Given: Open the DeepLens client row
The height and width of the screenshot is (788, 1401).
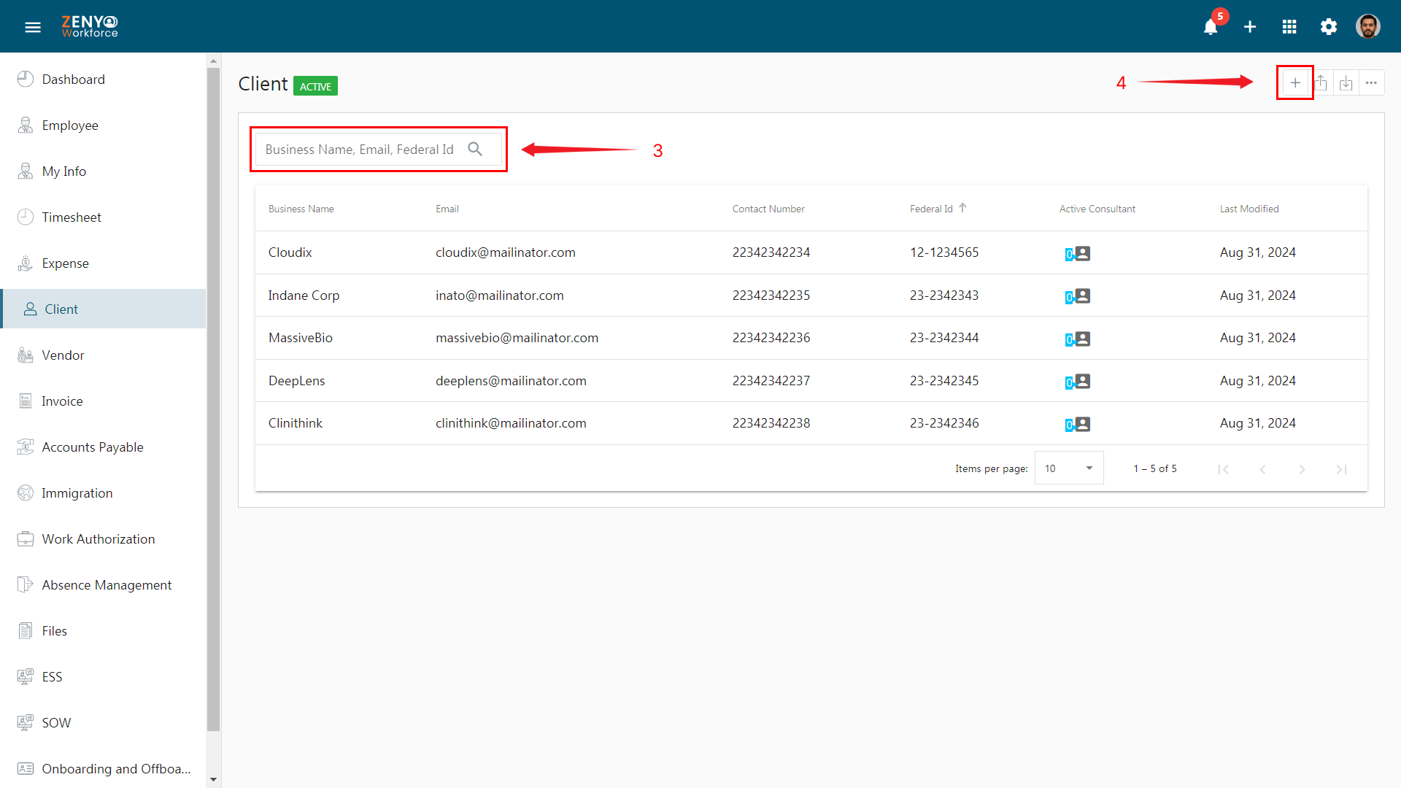Looking at the screenshot, I should [x=811, y=381].
